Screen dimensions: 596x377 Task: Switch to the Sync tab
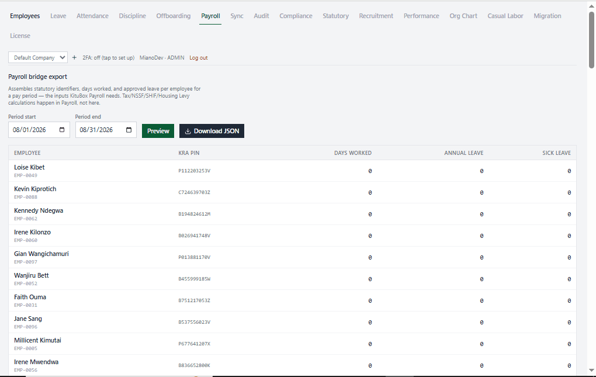237,16
